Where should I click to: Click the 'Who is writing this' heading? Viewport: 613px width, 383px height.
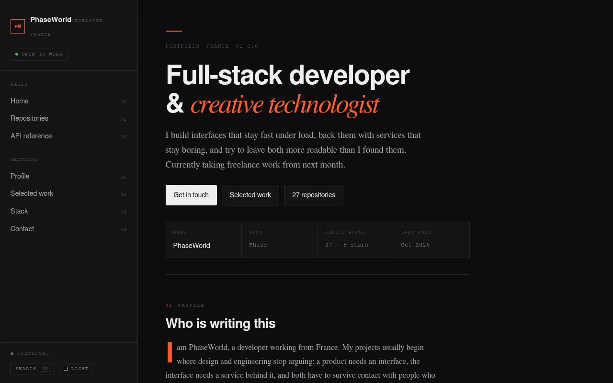point(221,324)
